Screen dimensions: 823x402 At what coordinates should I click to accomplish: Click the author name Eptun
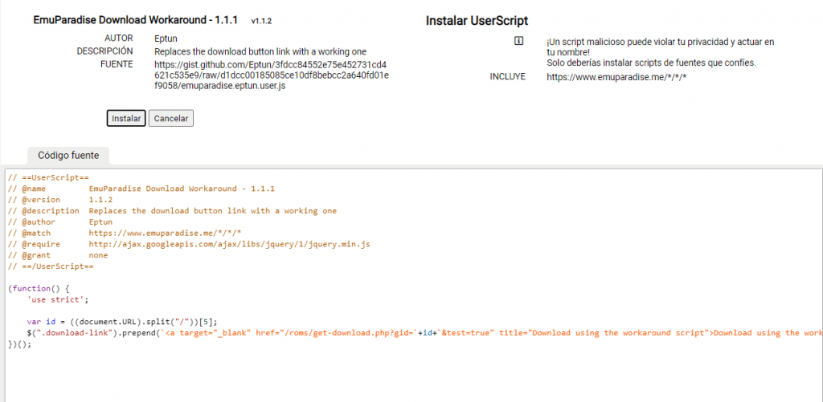click(167, 38)
